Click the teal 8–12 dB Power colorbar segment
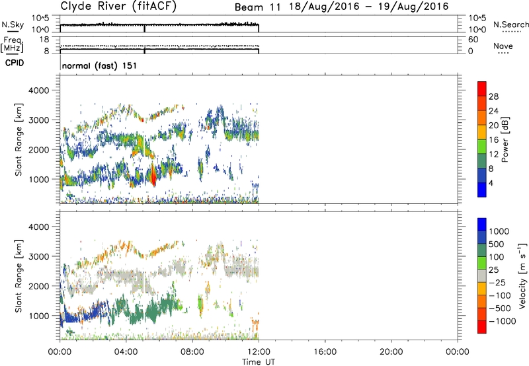 pos(482,161)
